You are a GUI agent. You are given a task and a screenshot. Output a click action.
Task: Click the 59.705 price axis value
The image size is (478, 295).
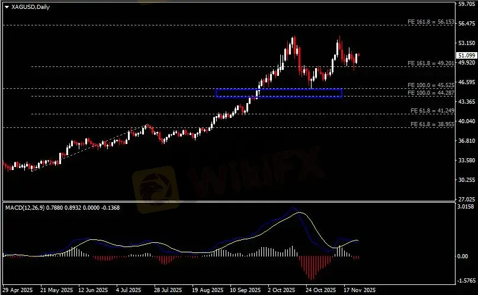[467, 4]
